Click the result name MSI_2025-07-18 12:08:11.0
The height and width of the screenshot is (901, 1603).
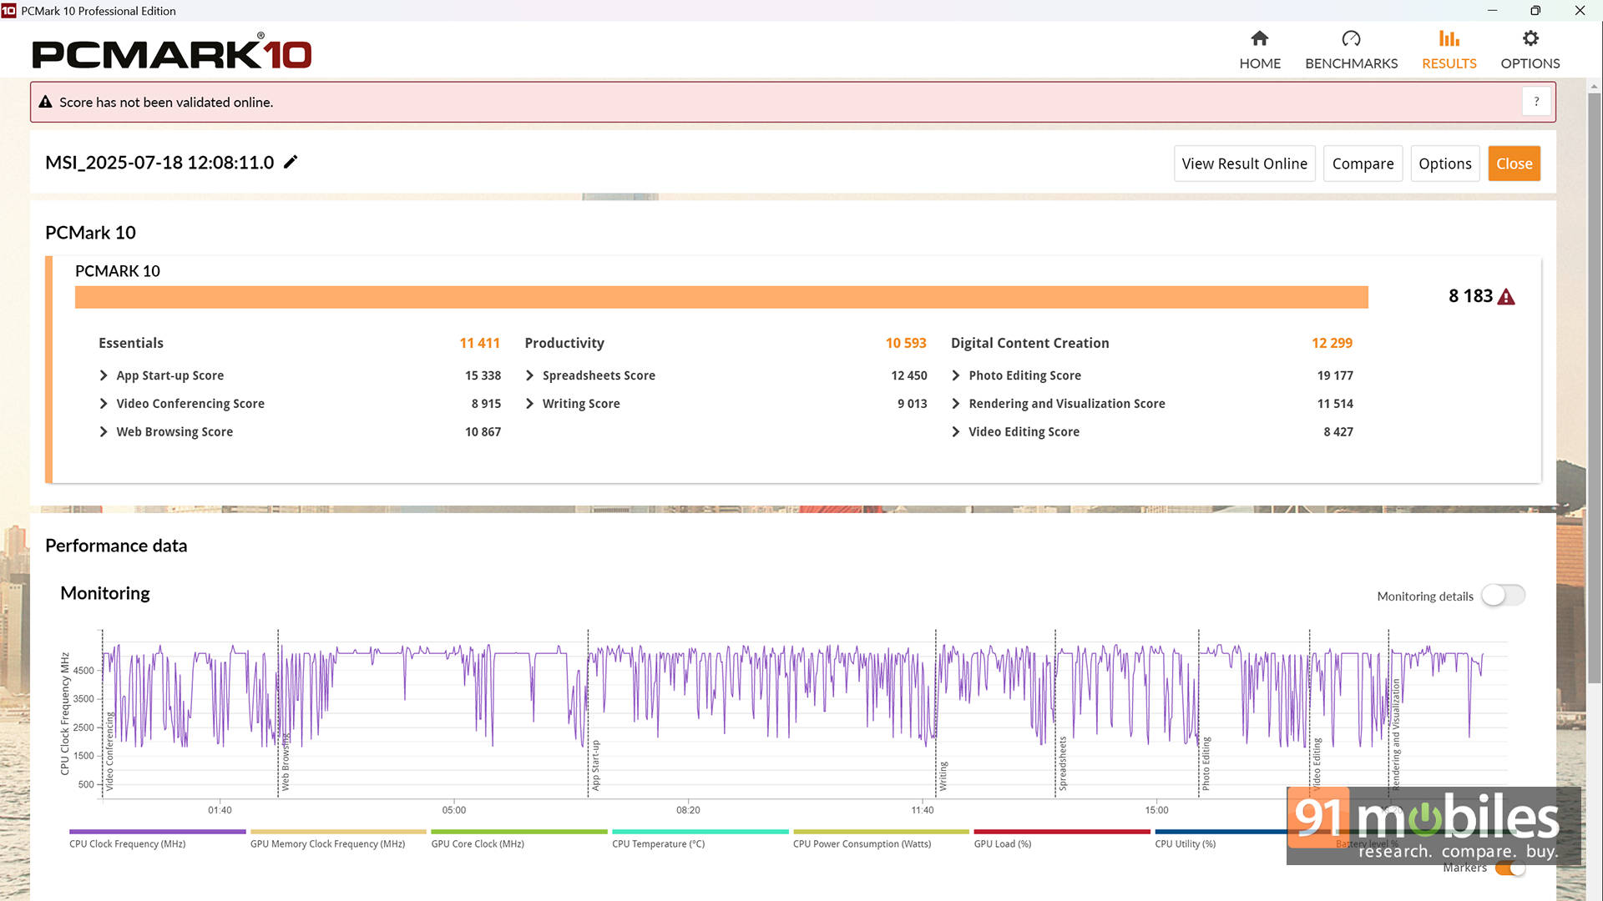(159, 163)
